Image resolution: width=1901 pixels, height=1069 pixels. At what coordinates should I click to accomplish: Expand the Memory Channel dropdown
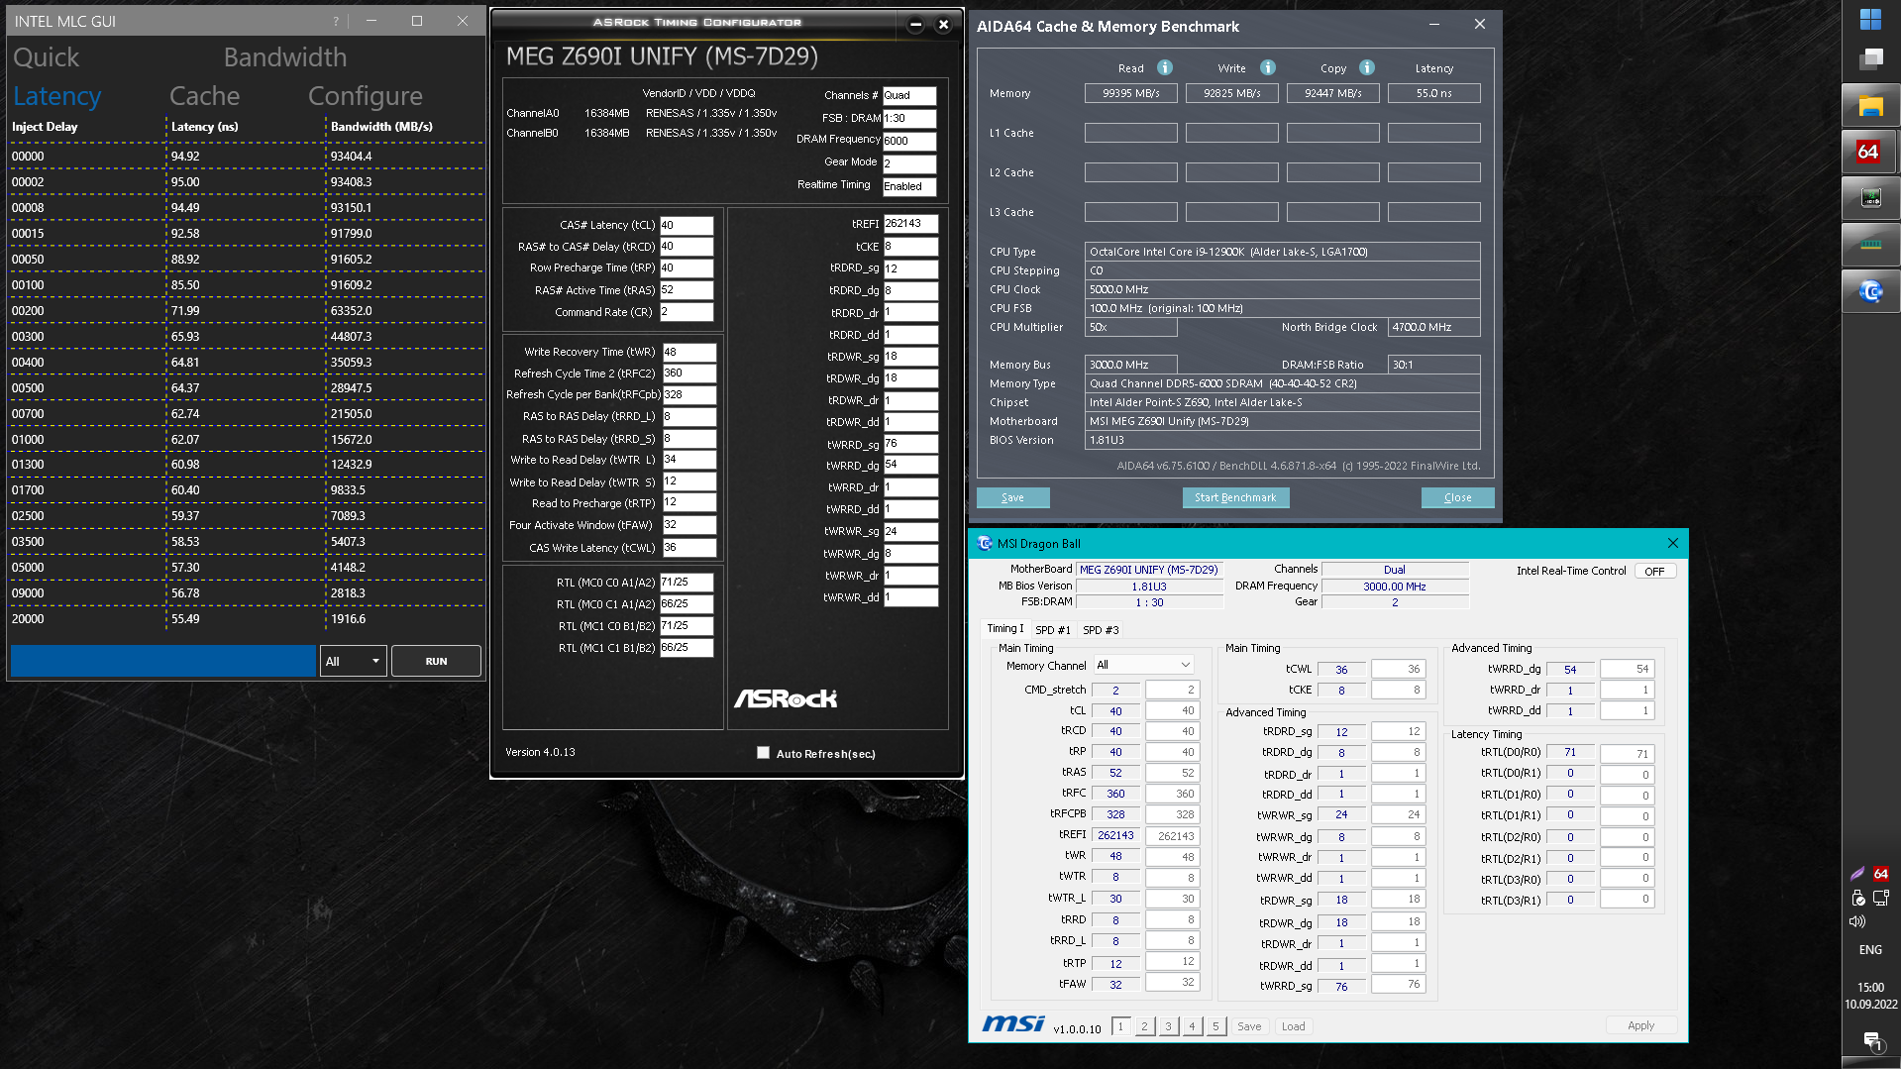pyautogui.click(x=1143, y=665)
